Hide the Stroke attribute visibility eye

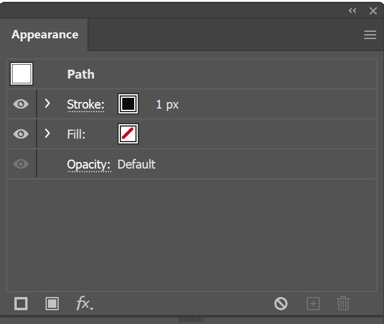point(21,104)
